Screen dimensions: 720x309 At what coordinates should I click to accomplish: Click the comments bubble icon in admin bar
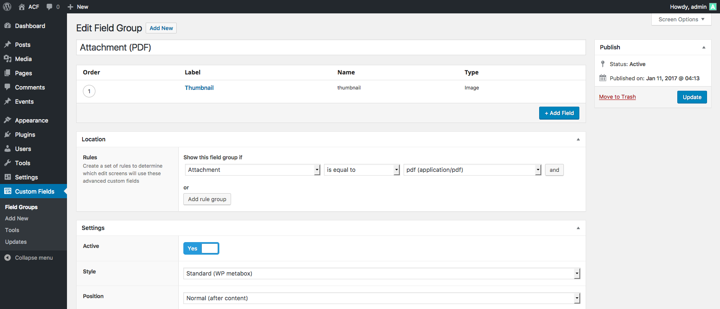[49, 7]
